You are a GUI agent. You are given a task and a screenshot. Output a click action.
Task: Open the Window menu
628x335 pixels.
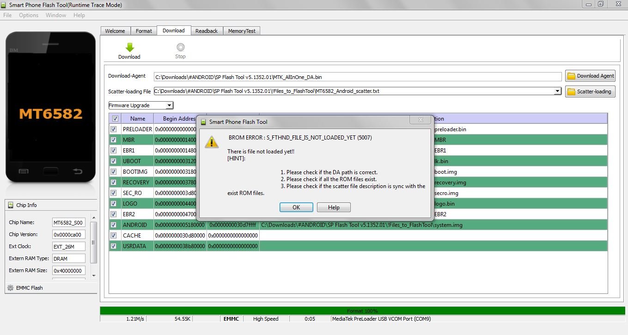pos(56,15)
